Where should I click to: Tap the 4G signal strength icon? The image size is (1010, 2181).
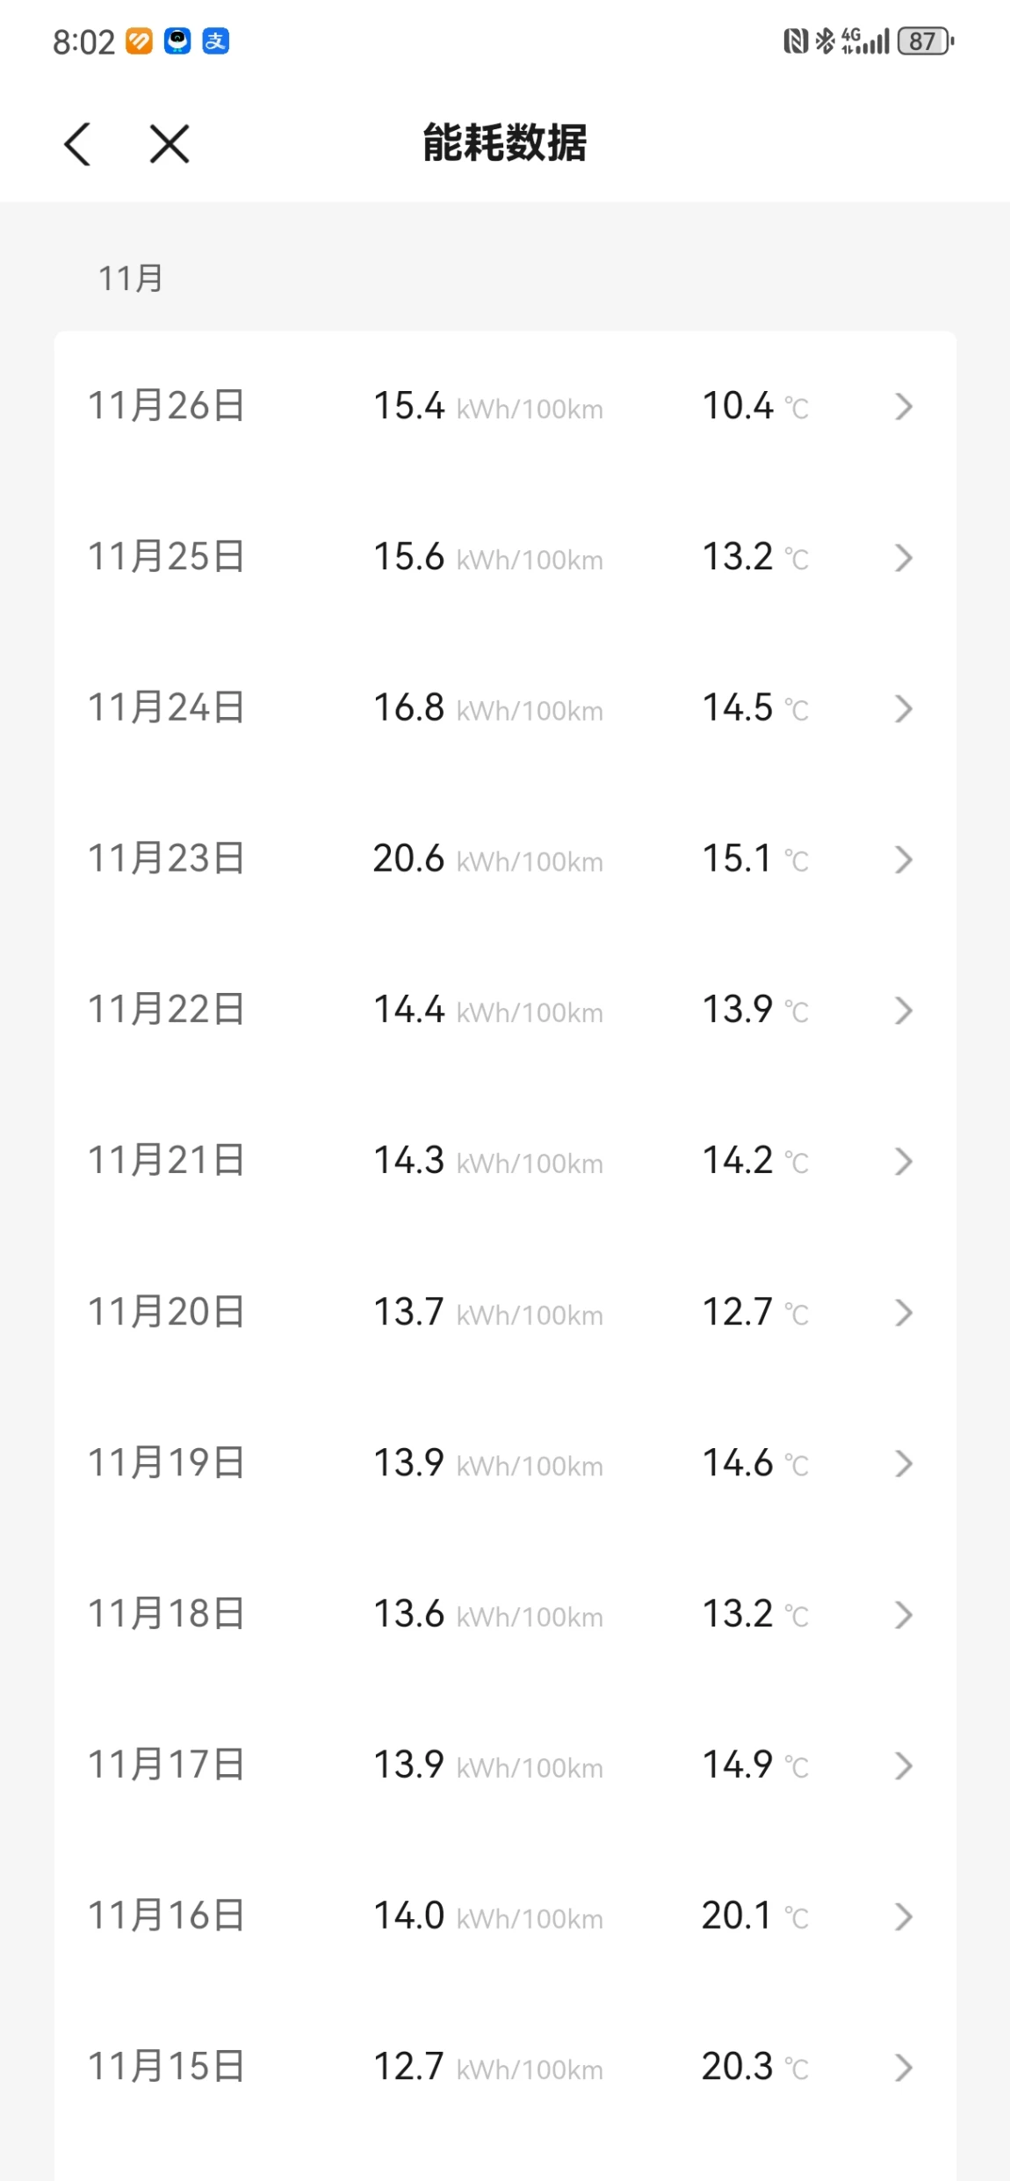point(864,40)
